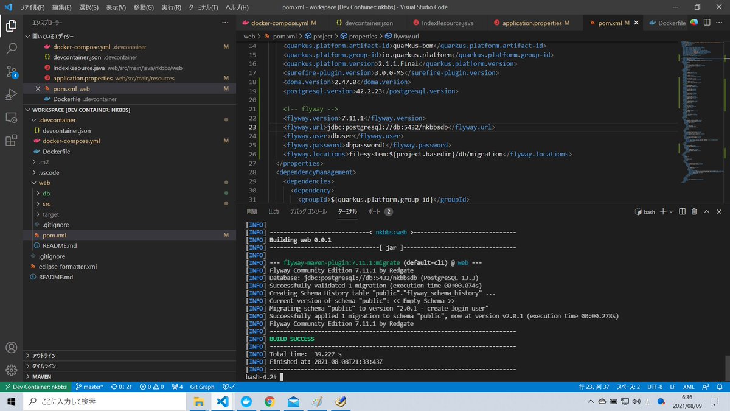The image size is (730, 411).
Task: Open the Explorer panel more actions ellipsis
Action: (x=226, y=23)
